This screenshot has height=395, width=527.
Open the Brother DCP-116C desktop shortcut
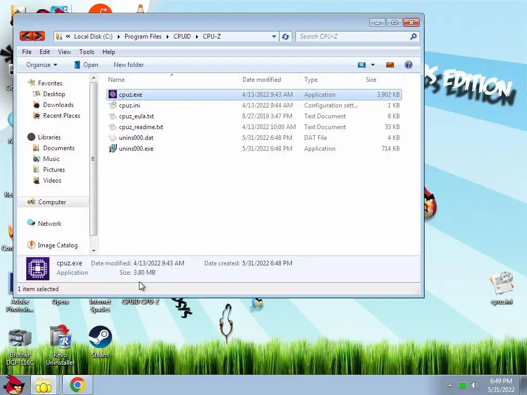point(20,346)
